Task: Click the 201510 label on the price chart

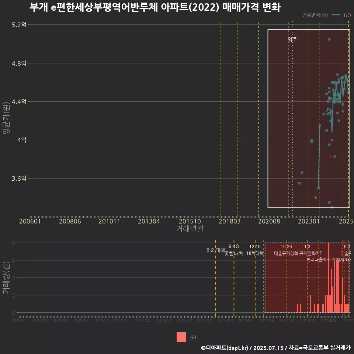Action: 190,221
